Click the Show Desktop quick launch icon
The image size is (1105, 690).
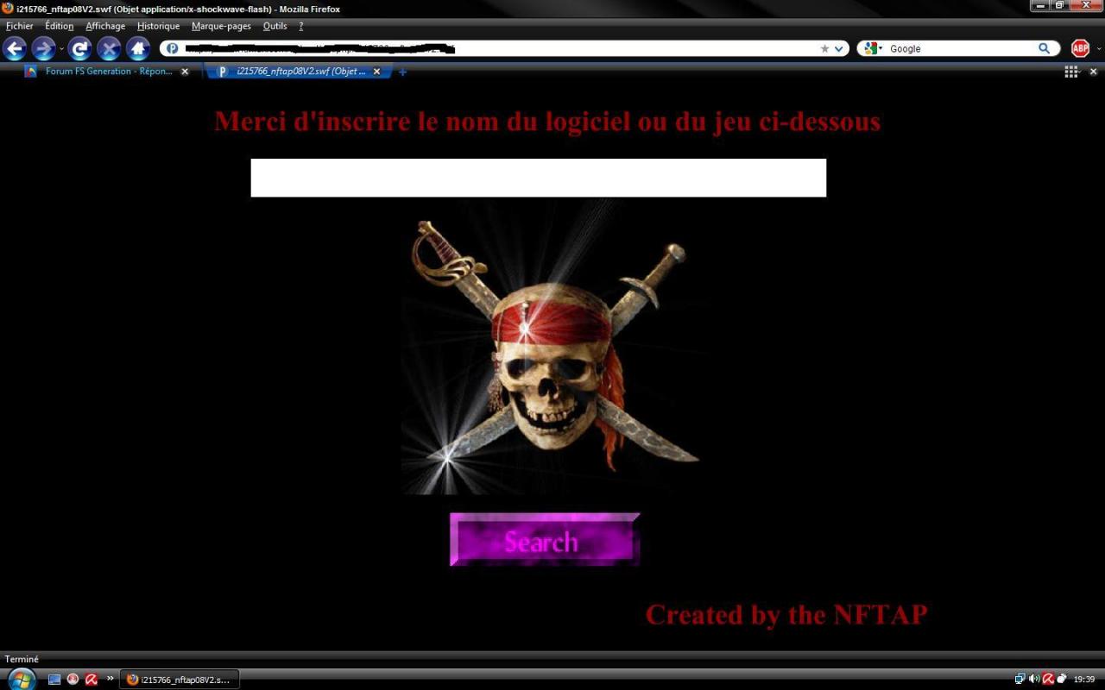[54, 680]
